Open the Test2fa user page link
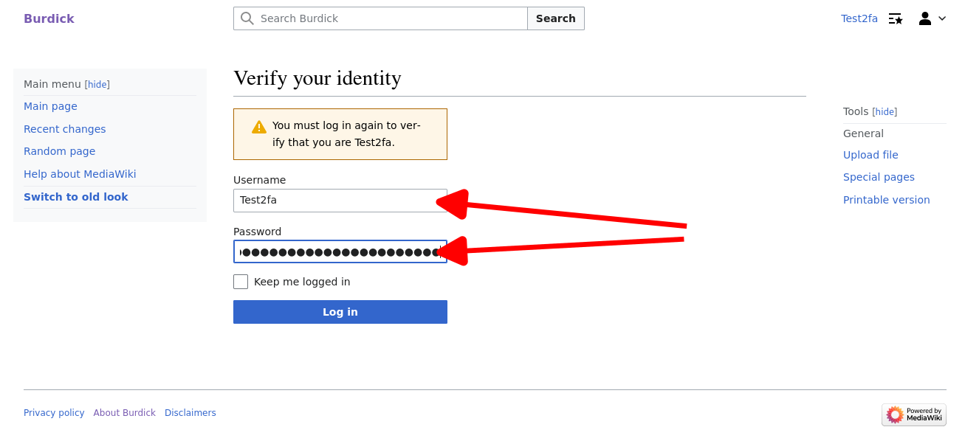965x441 pixels. click(x=859, y=18)
